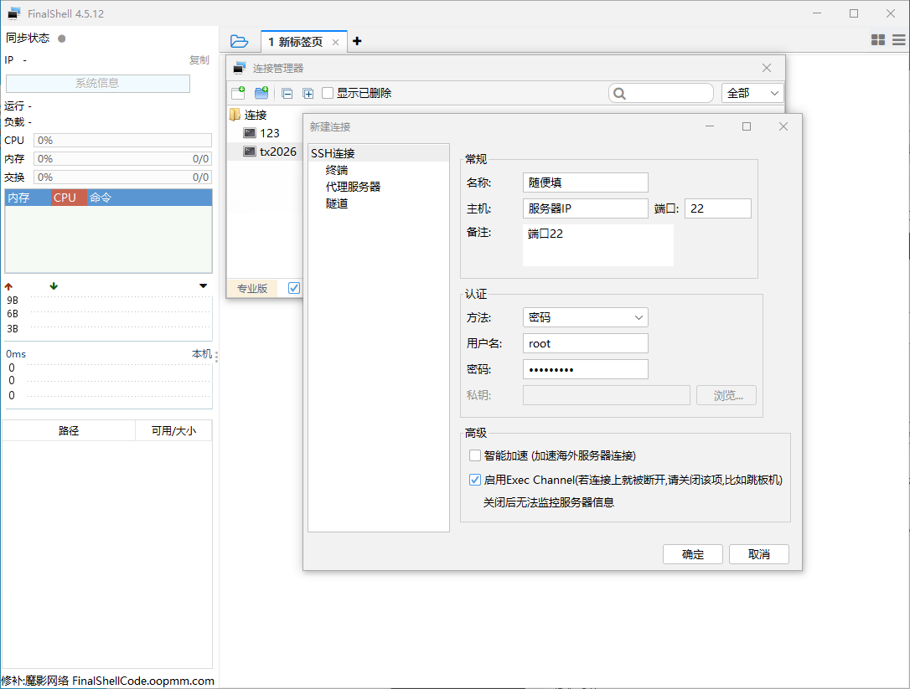Disable 启用Exec Channel checkbox
The width and height of the screenshot is (910, 689).
pyautogui.click(x=475, y=480)
